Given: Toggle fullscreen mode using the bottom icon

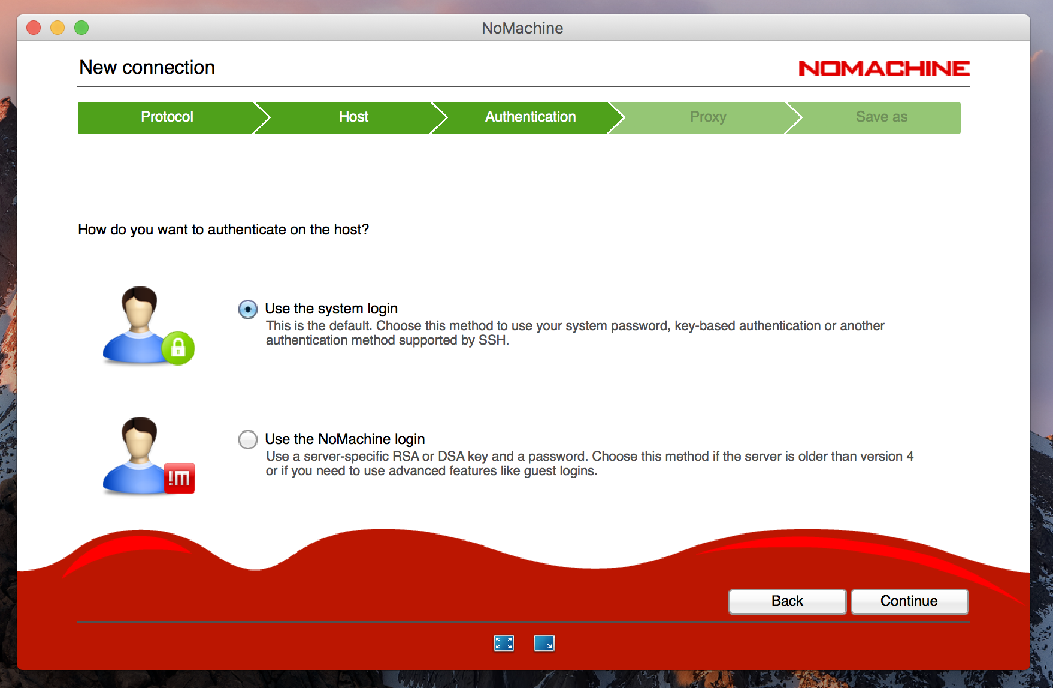Looking at the screenshot, I should [503, 643].
